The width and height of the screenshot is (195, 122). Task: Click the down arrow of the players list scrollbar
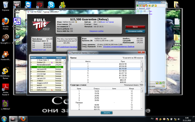coord(64,90)
